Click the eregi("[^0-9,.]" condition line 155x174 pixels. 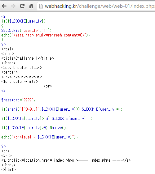coord(62,109)
